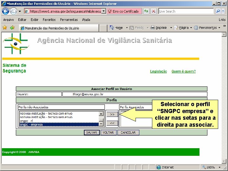Open Favorites Center with the star icon
This screenshot has width=228, height=171.
pos(5,27)
